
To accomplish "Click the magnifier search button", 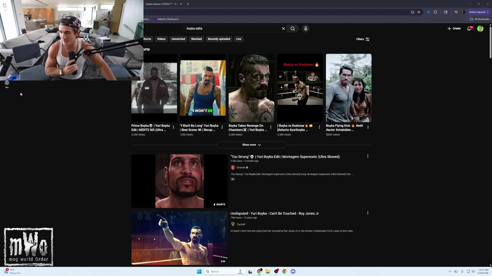I will (x=293, y=28).
